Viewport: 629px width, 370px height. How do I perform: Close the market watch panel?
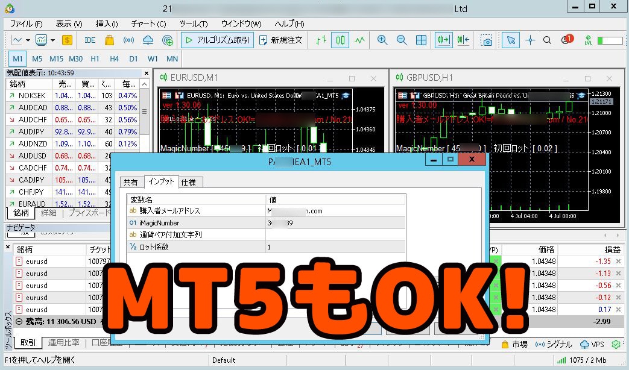147,73
